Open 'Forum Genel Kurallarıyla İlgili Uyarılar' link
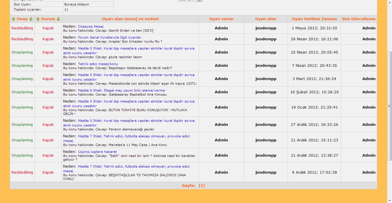 (x=110, y=37)
